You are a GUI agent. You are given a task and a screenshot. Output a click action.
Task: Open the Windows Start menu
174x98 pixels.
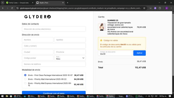coord(2,96)
